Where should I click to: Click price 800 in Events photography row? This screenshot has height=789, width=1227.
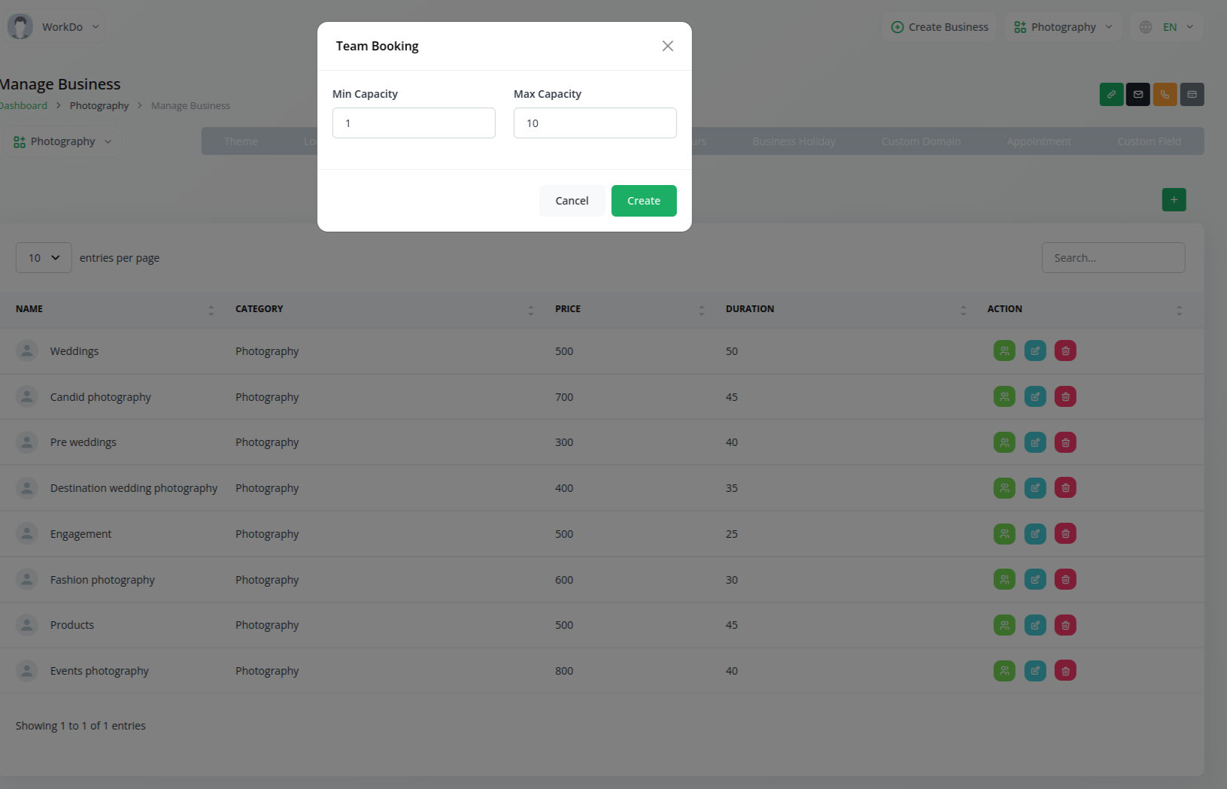point(564,671)
